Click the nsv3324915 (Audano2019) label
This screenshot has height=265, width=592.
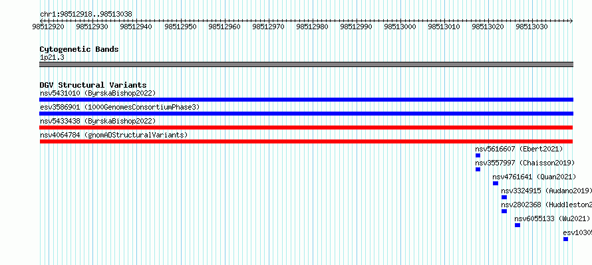pyautogui.click(x=546, y=191)
